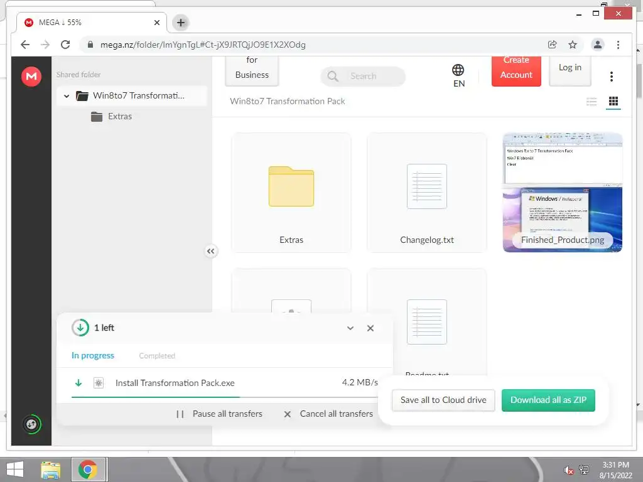
Task: Bookmark this page with star icon
Action: click(x=573, y=45)
